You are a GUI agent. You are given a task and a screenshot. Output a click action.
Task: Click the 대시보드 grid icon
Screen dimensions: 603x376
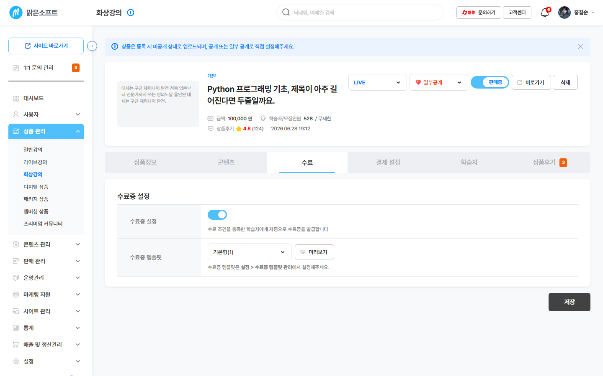[16, 98]
